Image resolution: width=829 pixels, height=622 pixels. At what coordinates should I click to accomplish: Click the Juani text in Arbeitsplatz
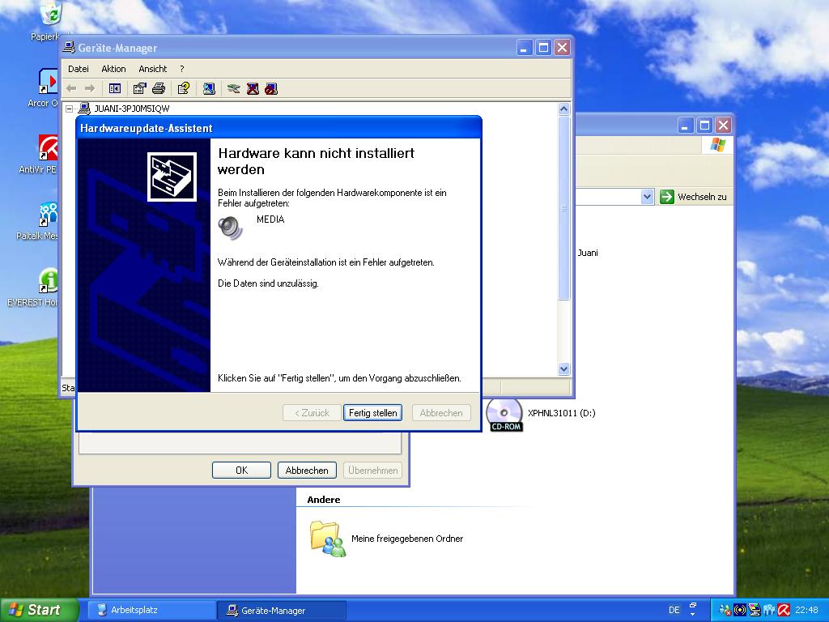[588, 253]
